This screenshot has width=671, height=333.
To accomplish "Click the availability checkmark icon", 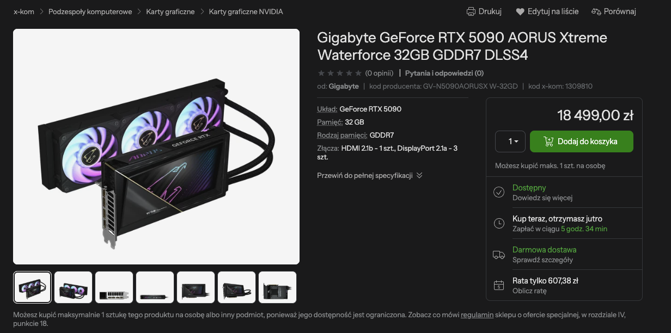I will [498, 192].
